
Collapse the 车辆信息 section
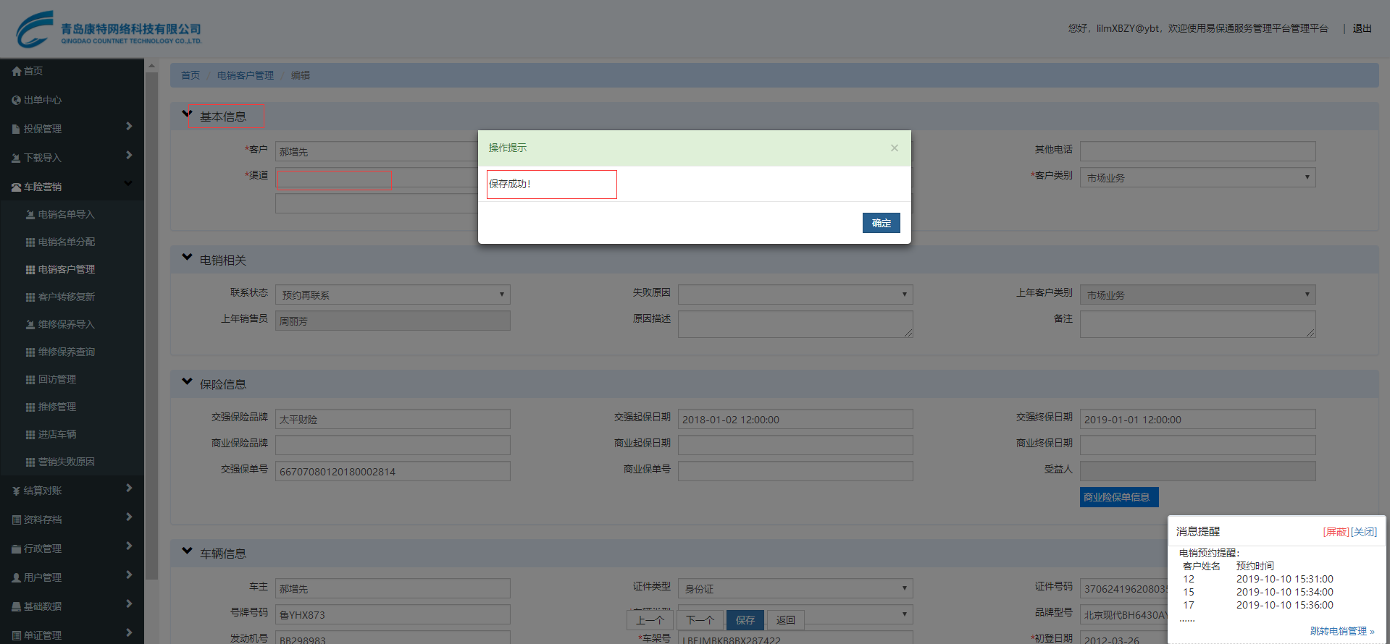(x=187, y=551)
